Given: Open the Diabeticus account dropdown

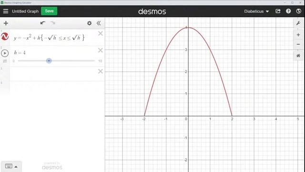Looking at the screenshot, I should pyautogui.click(x=256, y=11).
